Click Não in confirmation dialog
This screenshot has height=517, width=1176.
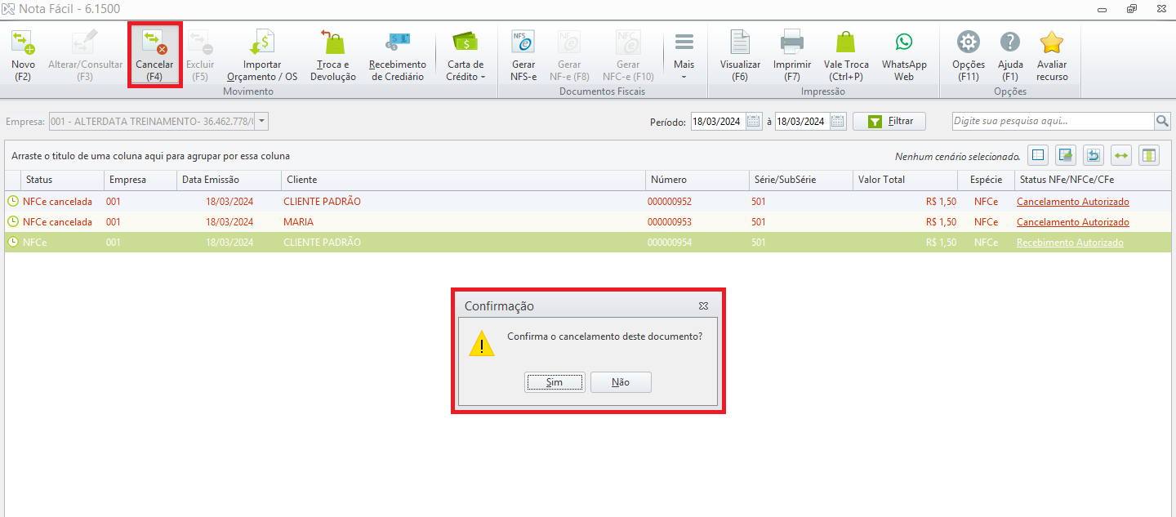coord(621,382)
